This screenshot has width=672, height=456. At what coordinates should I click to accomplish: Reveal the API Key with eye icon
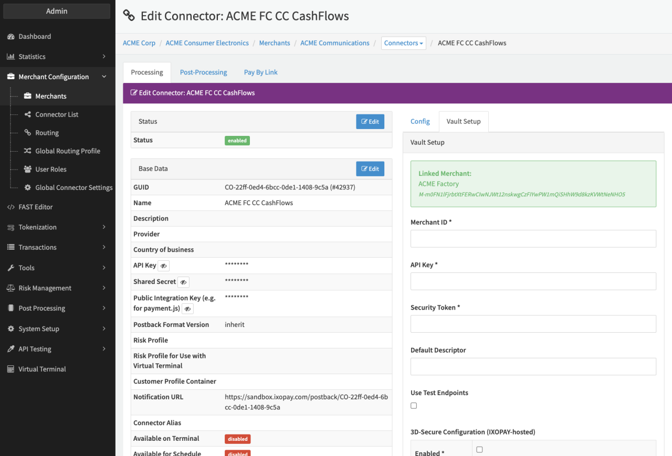pyautogui.click(x=164, y=266)
